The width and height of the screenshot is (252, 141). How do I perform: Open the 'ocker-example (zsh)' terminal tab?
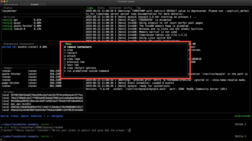pos(11,4)
